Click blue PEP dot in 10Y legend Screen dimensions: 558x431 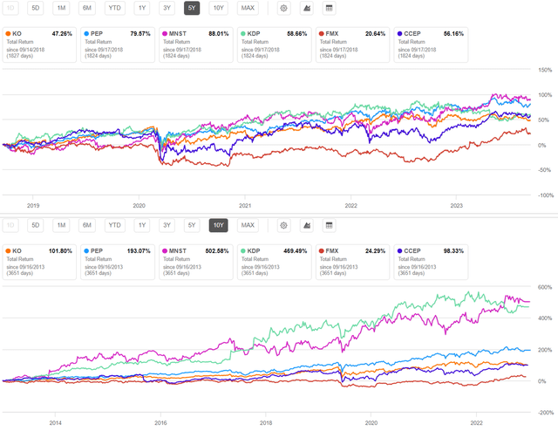click(x=86, y=250)
